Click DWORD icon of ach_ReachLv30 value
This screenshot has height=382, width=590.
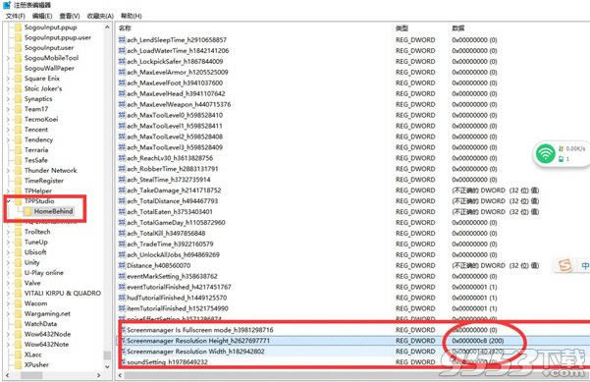(122, 158)
